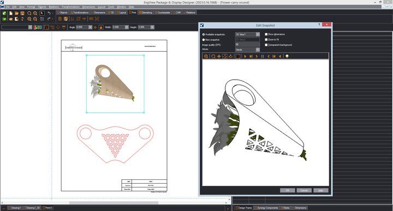Open the Layout menu
Viewport: 393px width, 211px height.
pyautogui.click(x=102, y=7)
